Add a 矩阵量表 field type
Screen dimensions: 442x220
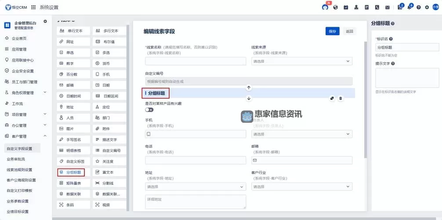[73, 183]
